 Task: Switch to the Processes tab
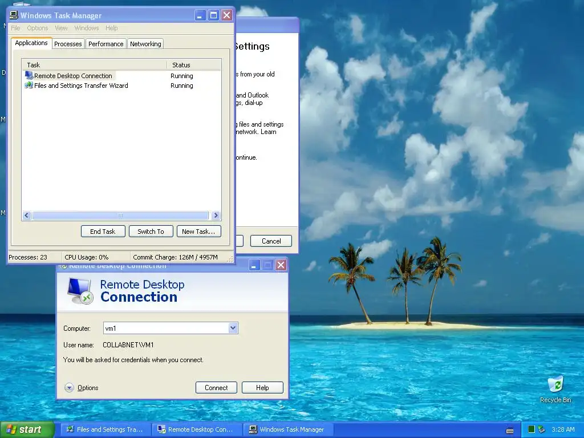(68, 43)
